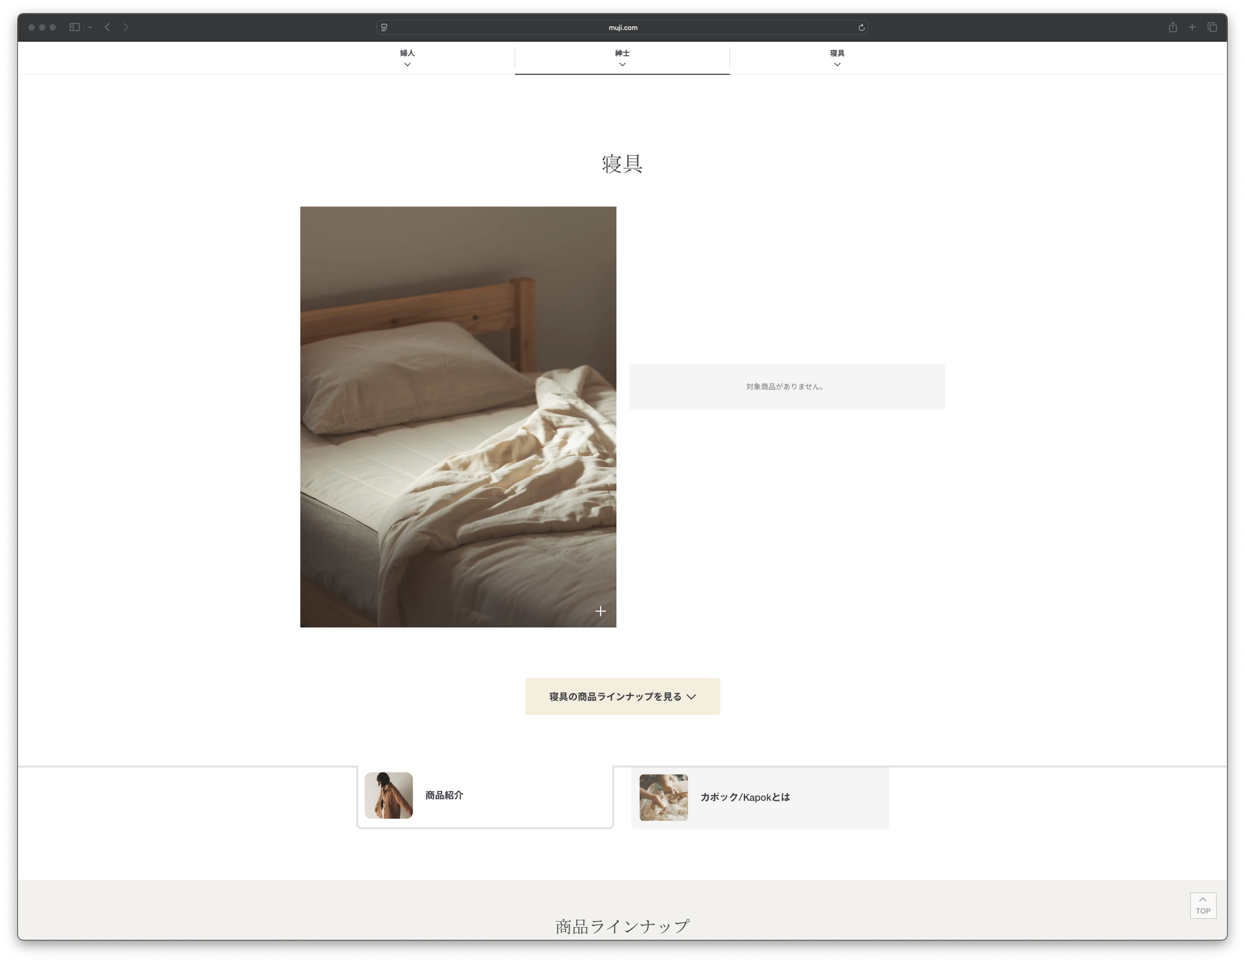The height and width of the screenshot is (962, 1245).
Task: Expand the 寝具 tab chevron
Action: pyautogui.click(x=837, y=64)
